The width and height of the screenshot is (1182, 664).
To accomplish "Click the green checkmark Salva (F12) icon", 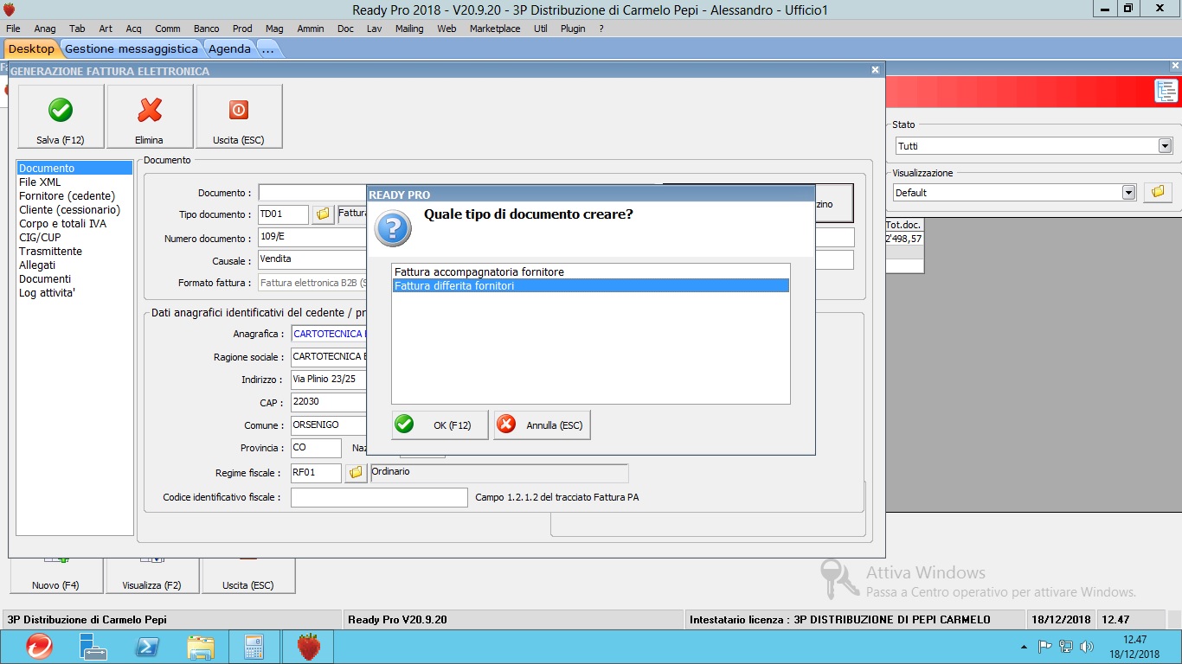I will click(x=61, y=110).
